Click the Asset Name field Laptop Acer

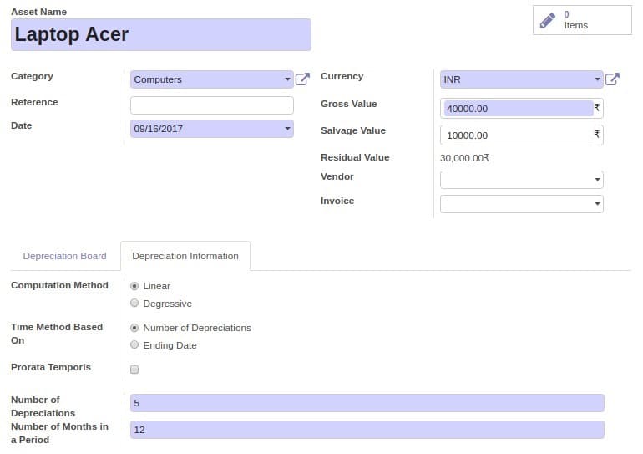[x=160, y=34]
